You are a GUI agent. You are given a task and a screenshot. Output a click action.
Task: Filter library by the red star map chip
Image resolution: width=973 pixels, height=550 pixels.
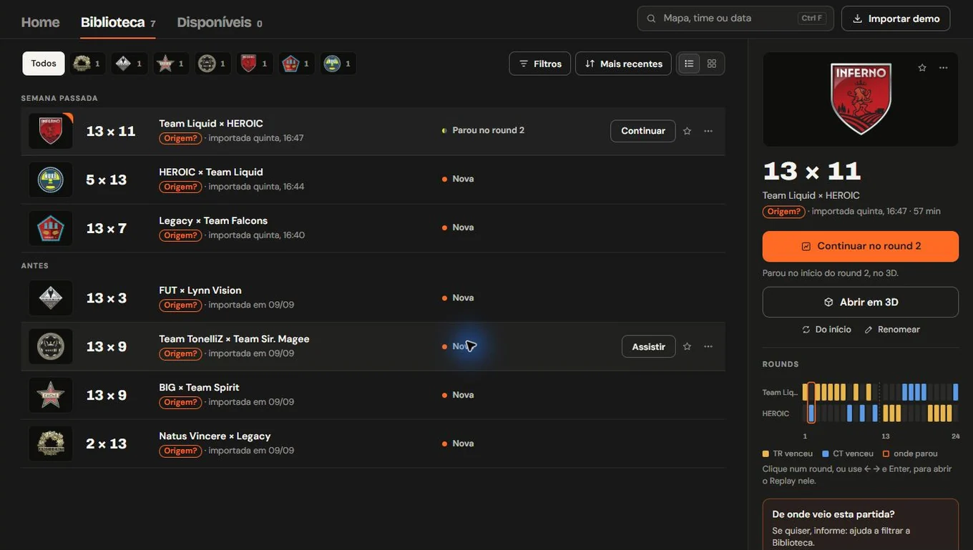pos(171,64)
